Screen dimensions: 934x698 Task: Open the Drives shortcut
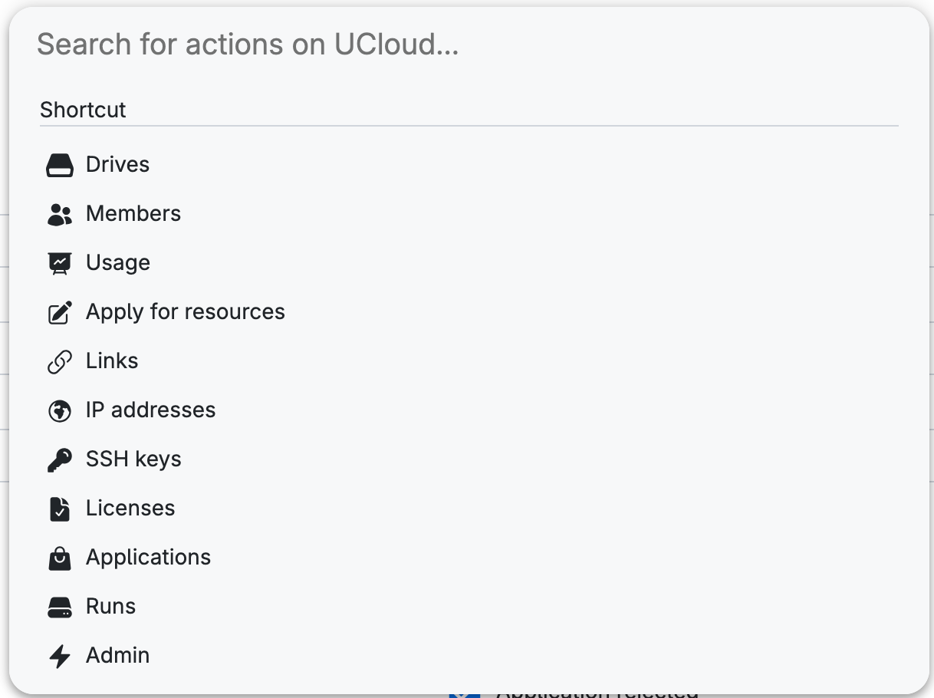pos(117,165)
